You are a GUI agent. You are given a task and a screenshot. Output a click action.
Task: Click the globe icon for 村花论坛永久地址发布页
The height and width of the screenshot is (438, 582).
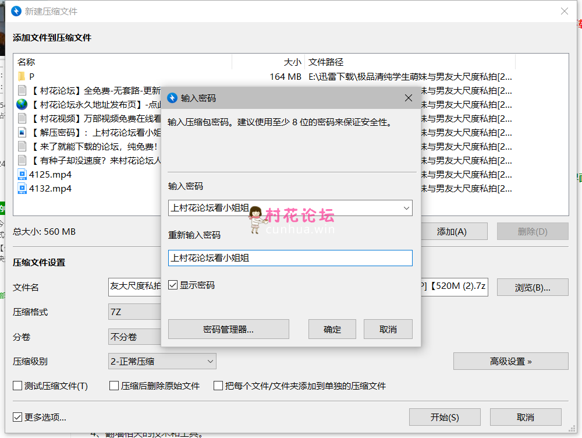(22, 104)
